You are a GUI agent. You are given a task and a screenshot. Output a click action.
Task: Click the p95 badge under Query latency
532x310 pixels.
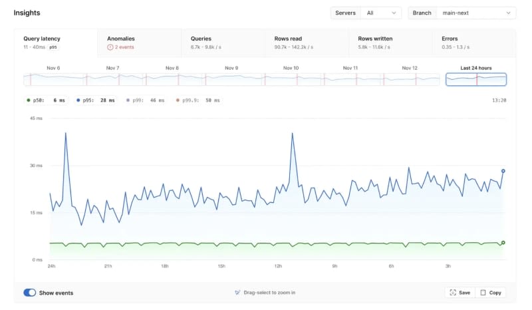pyautogui.click(x=52, y=48)
